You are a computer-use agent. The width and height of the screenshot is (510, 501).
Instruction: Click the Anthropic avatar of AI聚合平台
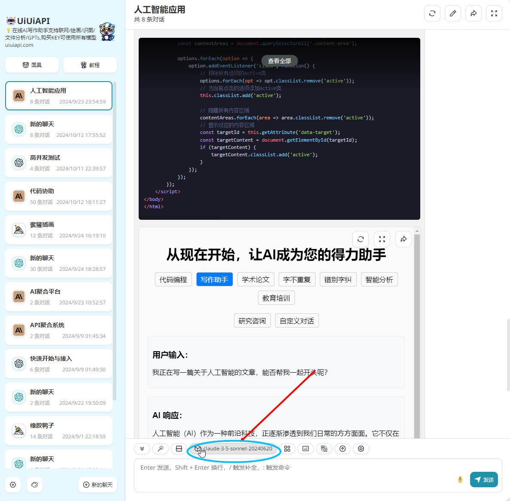19,297
